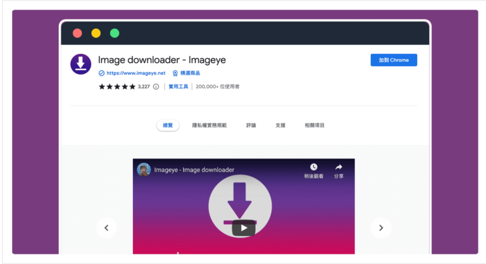Click the 3,227 ratings count

(x=144, y=87)
